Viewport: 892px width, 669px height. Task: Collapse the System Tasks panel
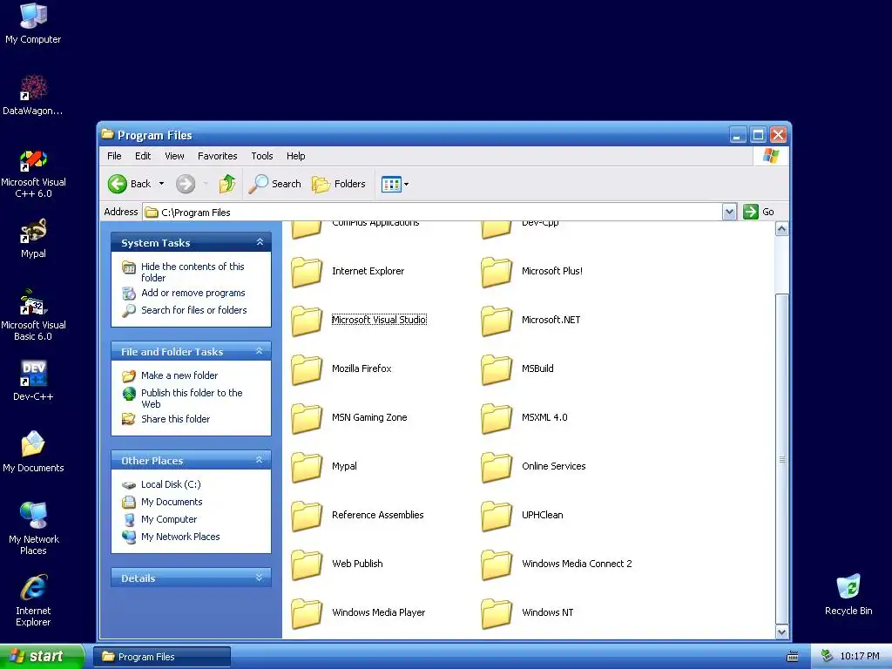(x=260, y=242)
